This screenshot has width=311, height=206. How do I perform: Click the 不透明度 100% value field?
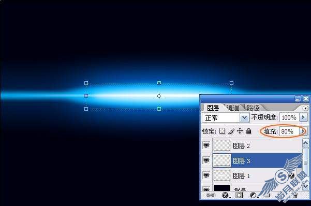tap(289, 117)
